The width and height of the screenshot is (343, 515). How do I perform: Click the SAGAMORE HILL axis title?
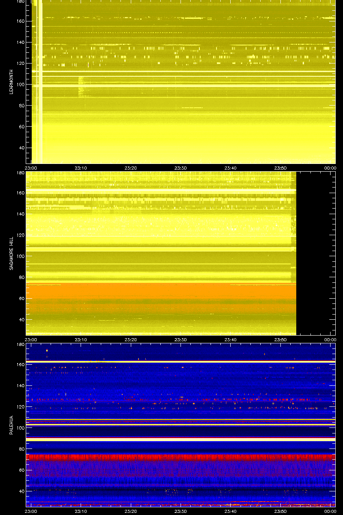(11, 253)
